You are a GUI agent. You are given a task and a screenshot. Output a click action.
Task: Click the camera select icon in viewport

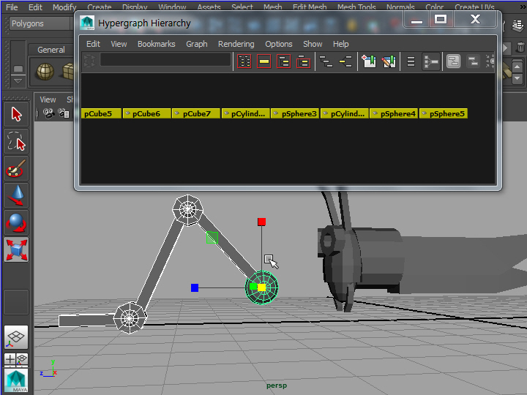pos(48,113)
